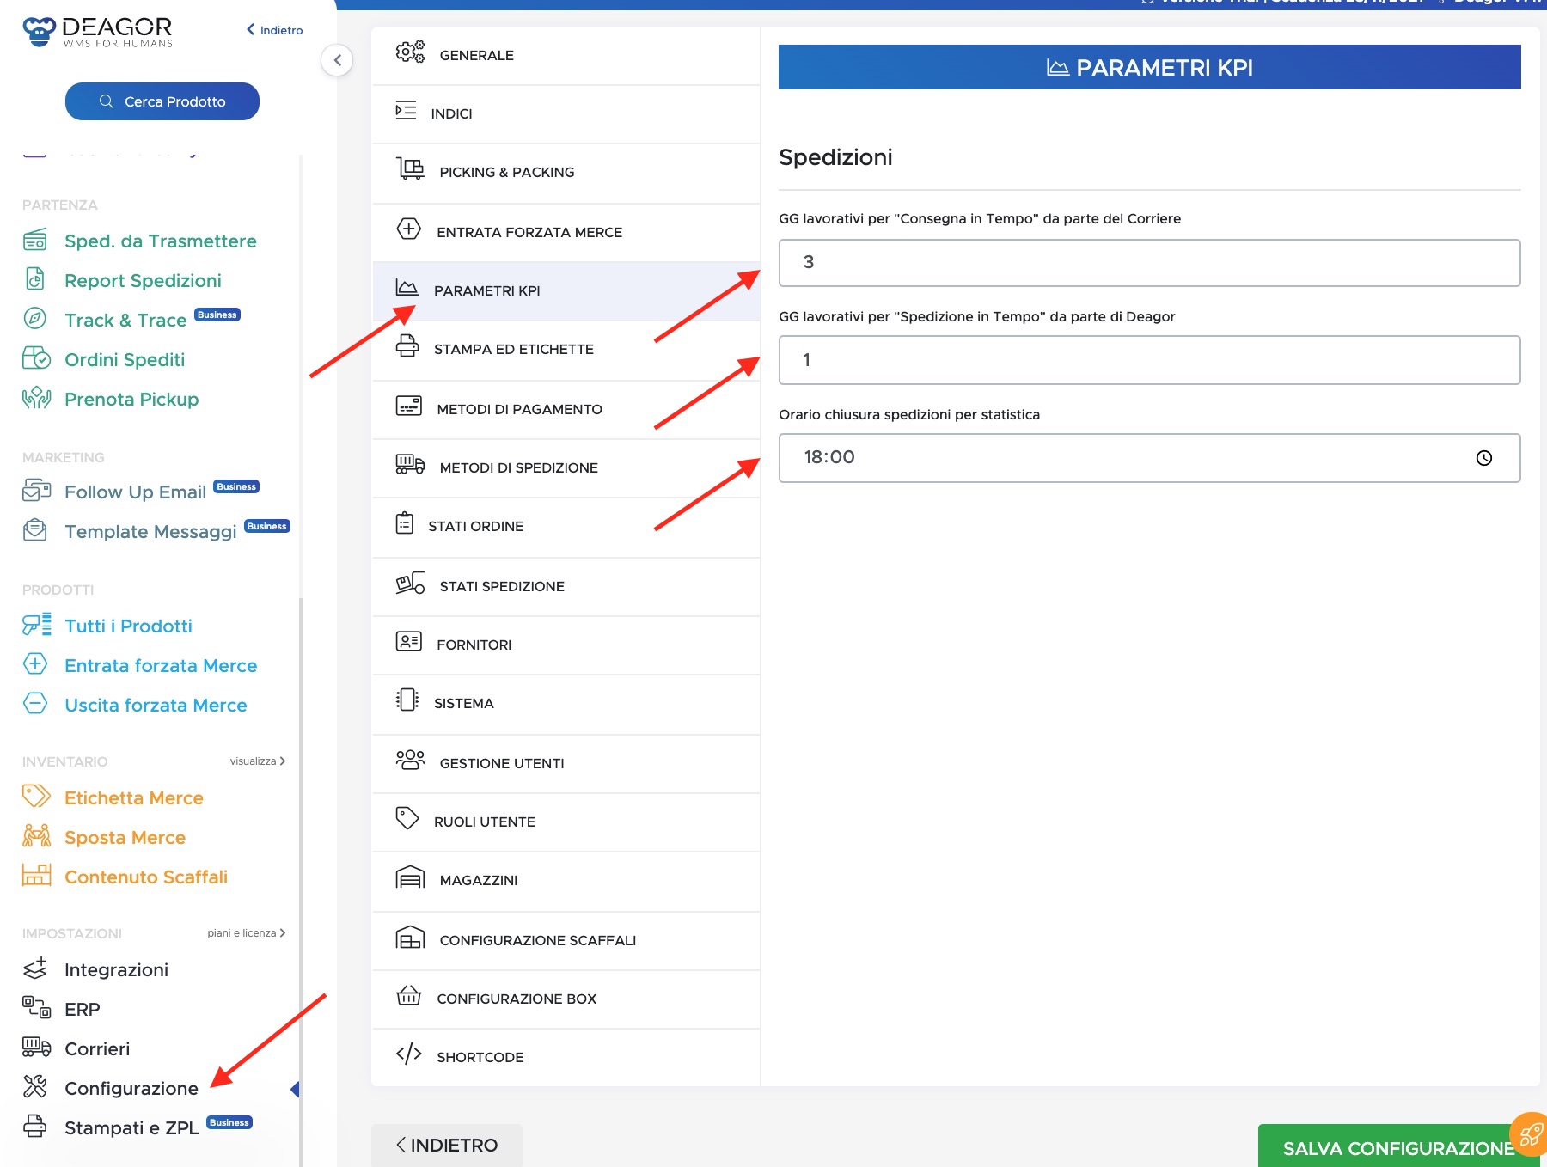Open Integrazioni in sidebar
1547x1167 pixels.
click(116, 970)
